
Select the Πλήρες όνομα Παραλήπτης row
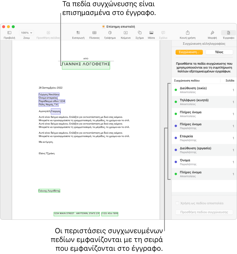(x=204, y=126)
